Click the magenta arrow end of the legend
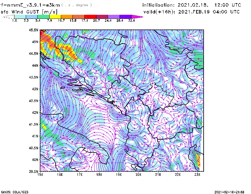Screen dimensions: 251x194 [x=137, y=17]
